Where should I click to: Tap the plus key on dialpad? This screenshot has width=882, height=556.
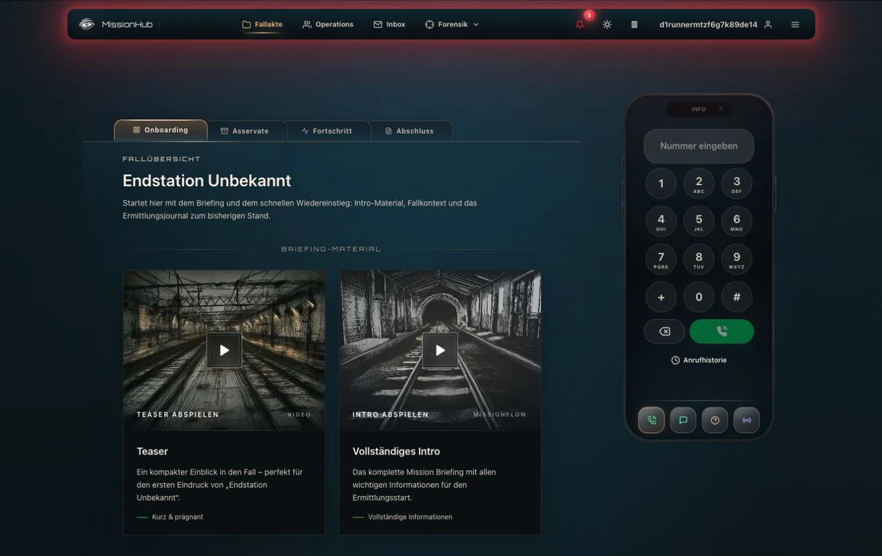coord(661,297)
